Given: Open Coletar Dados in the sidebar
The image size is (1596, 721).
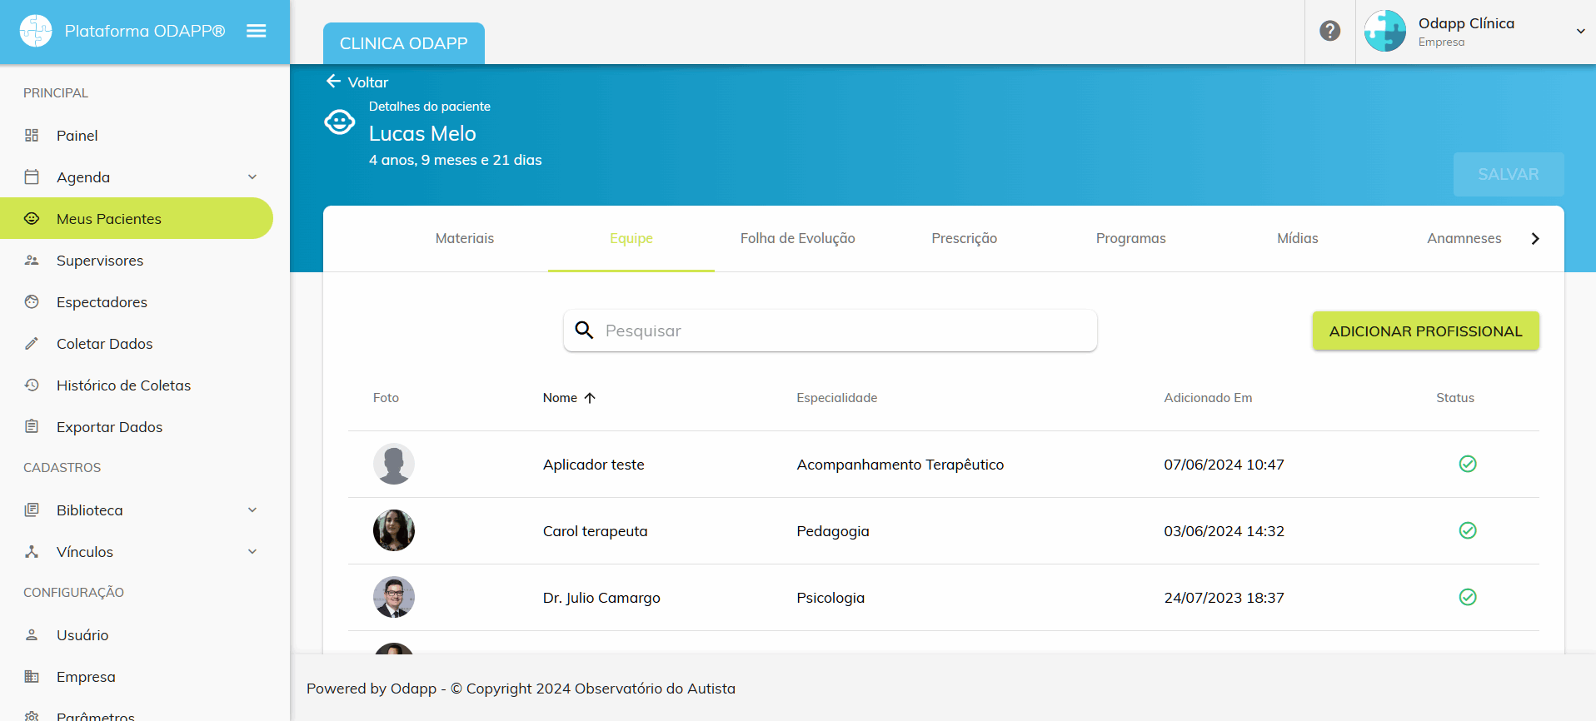Looking at the screenshot, I should click(x=137, y=343).
